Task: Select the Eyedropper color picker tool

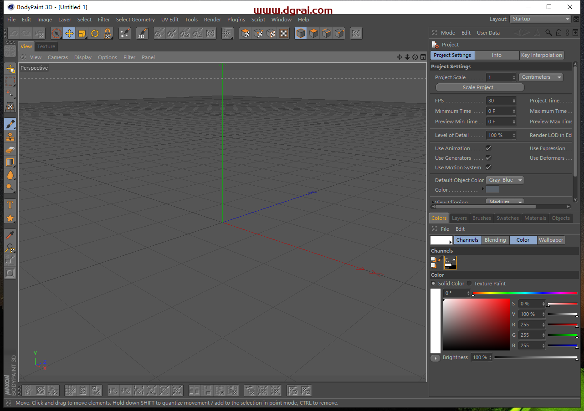Action: point(10,235)
